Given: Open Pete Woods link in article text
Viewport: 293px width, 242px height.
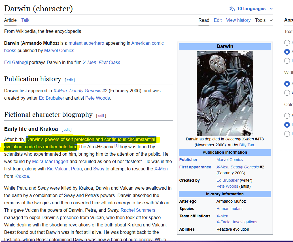Looking at the screenshot, I should pos(97,98).
